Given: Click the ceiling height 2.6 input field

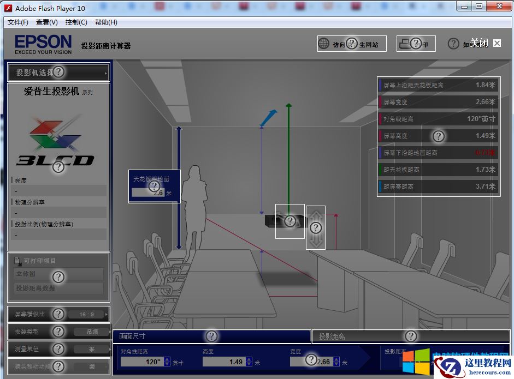Looking at the screenshot, I should tap(148, 193).
